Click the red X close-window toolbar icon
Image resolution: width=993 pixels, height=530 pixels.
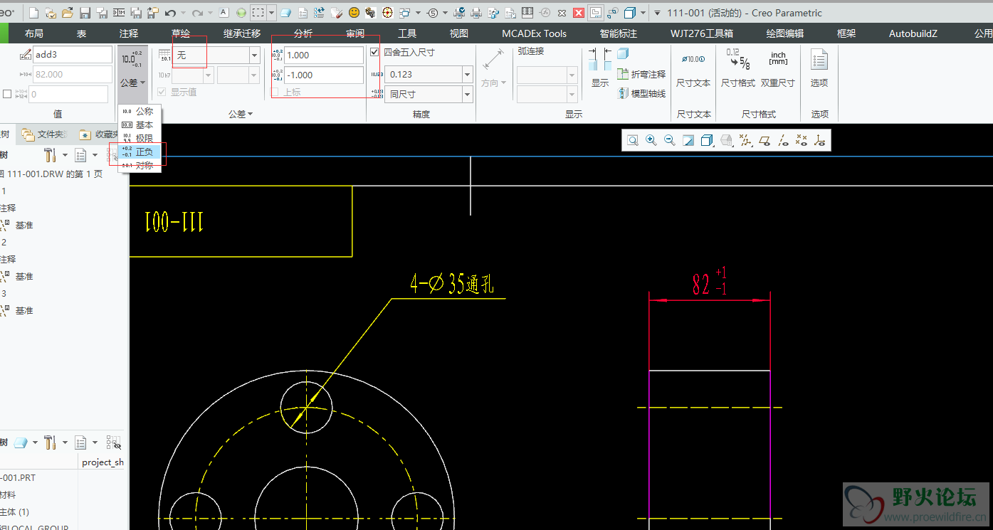coord(579,13)
